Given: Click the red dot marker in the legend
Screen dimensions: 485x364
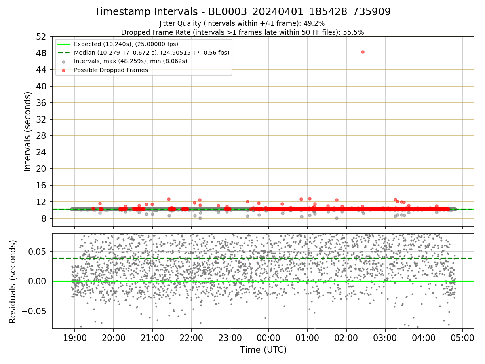Looking at the screenshot, I should 64,70.
